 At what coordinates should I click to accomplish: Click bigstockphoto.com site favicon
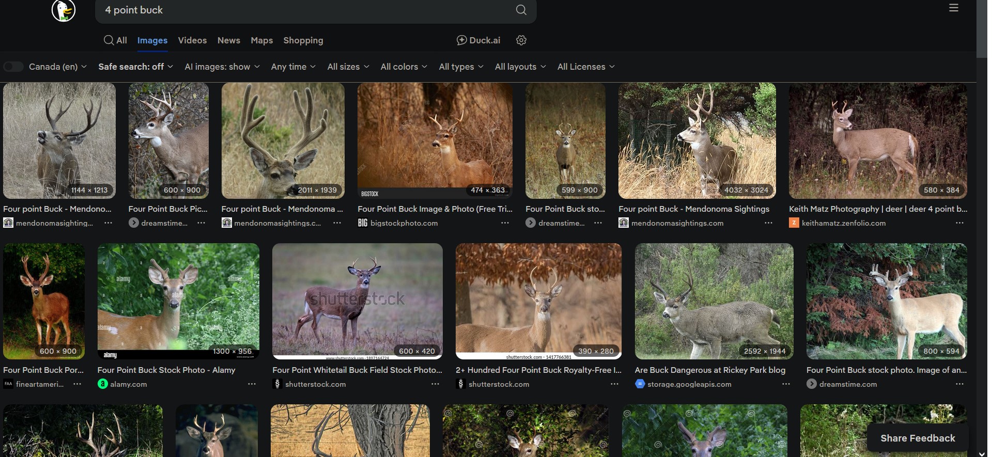click(363, 223)
